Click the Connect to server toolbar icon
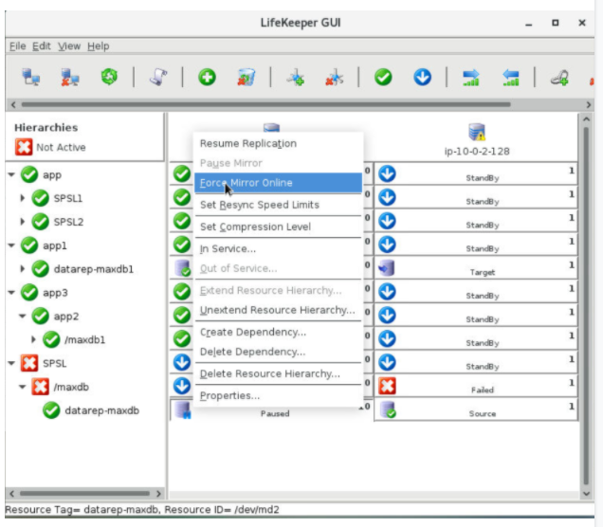The image size is (603, 527). tap(30, 78)
